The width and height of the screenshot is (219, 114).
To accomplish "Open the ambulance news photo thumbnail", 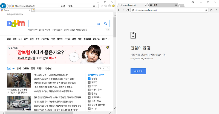I will pos(19,103).
